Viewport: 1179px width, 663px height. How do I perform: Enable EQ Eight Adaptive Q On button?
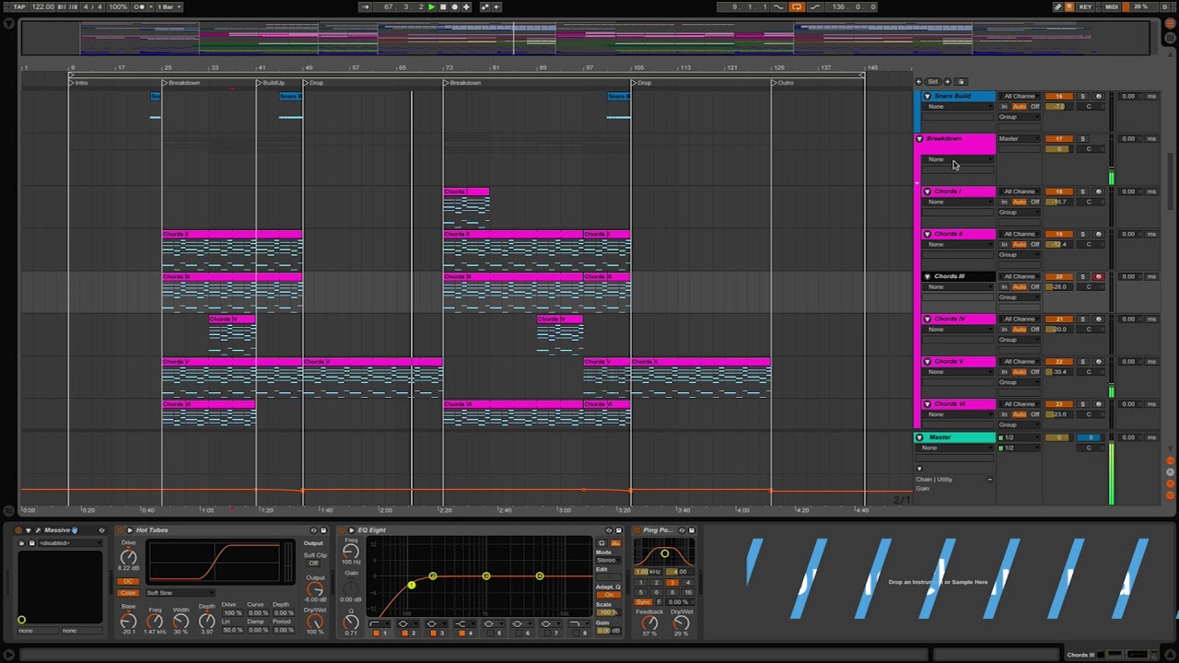coord(608,595)
